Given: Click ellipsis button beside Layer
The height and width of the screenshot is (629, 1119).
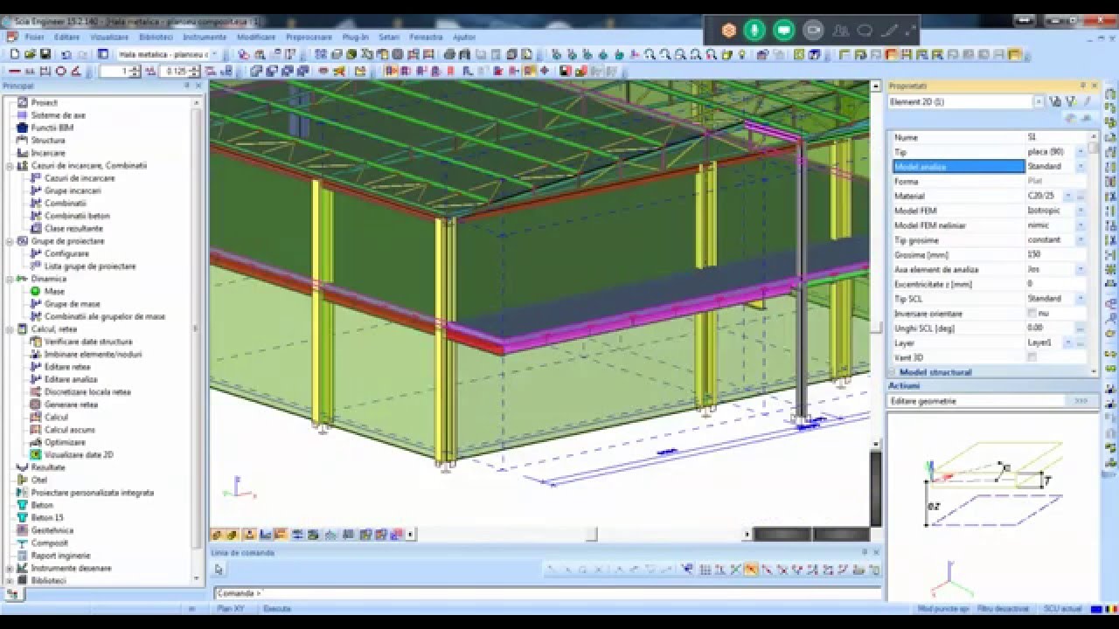Looking at the screenshot, I should 1081,342.
